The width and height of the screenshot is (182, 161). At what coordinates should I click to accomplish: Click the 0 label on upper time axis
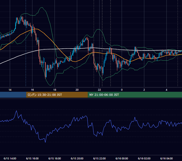[122, 90]
